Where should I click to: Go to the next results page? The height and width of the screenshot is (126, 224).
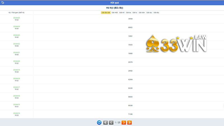pos(124,122)
